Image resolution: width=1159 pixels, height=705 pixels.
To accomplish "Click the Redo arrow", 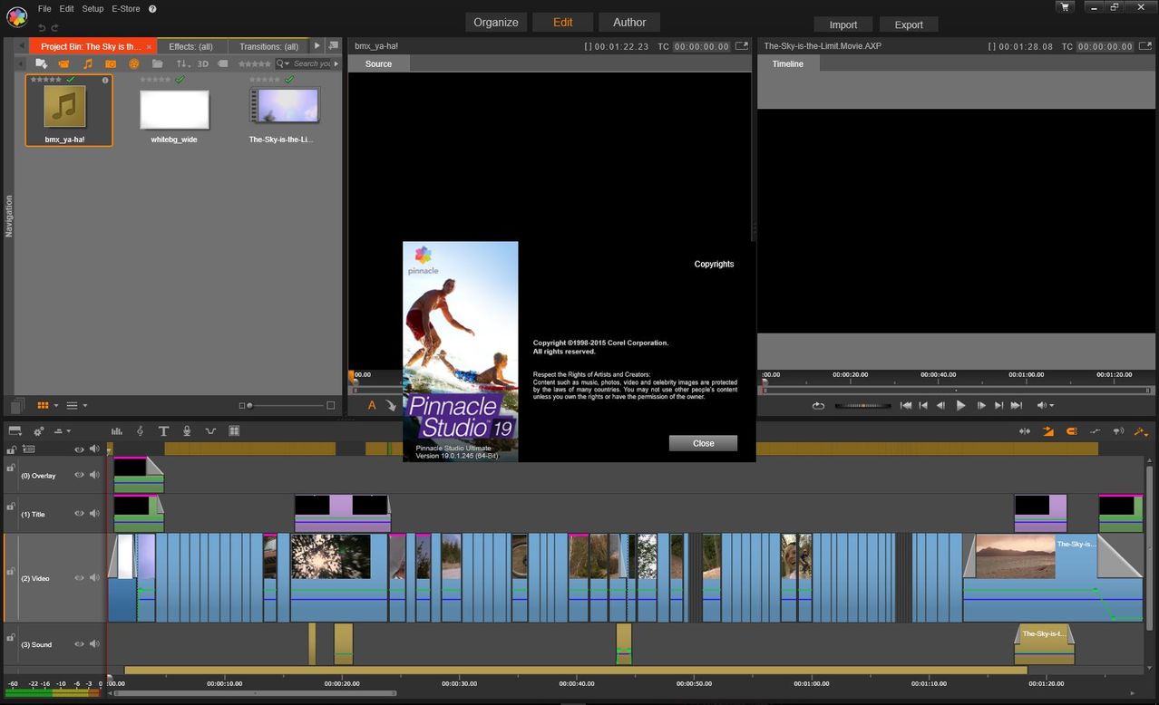I will point(55,27).
